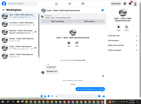Go to Facebook home via logo

pyautogui.click(x=4, y=4)
